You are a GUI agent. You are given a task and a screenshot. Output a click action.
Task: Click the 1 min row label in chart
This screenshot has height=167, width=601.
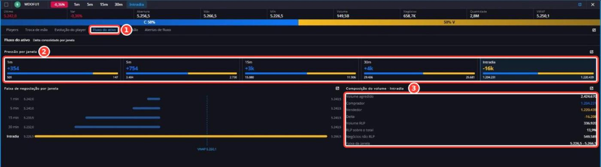15,99
